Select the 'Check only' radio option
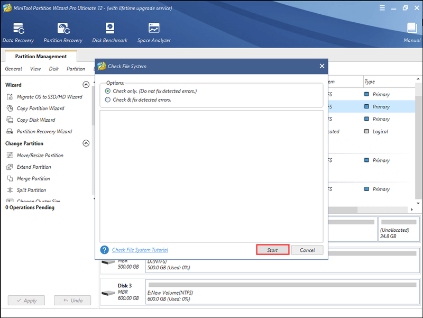 coord(108,91)
